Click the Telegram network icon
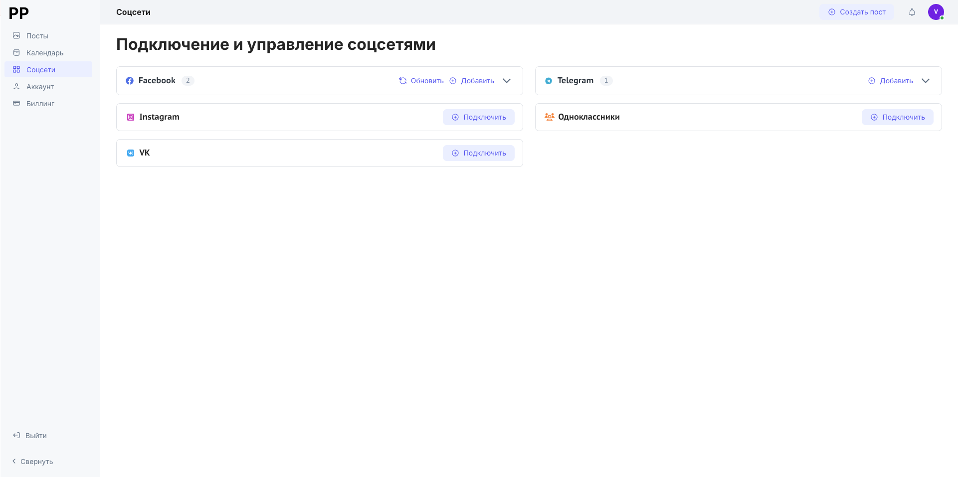The image size is (958, 477). tap(549, 81)
